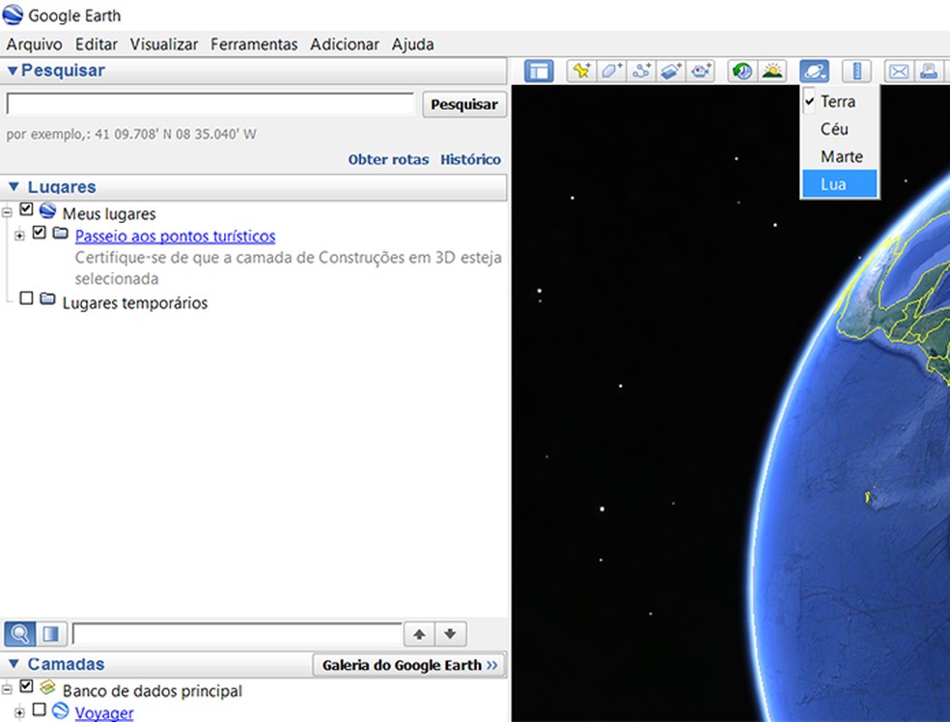This screenshot has width=950, height=722.
Task: Collapse the Meus lugares tree node
Action: tap(7, 212)
